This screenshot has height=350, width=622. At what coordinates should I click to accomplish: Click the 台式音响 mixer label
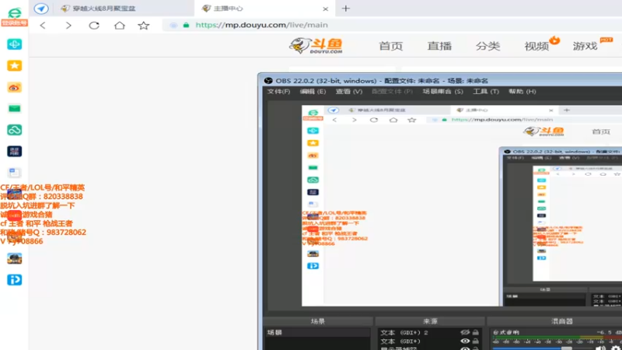506,332
